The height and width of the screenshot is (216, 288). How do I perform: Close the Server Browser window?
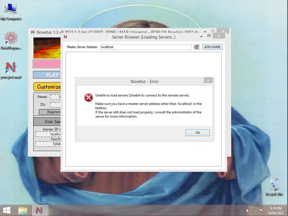click(x=219, y=36)
